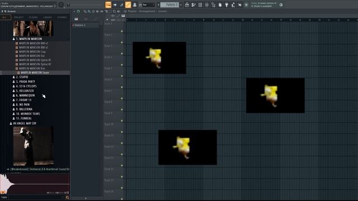This screenshot has height=201, width=358.
Task: Open the playlist options menu arrow
Action: (x=74, y=11)
